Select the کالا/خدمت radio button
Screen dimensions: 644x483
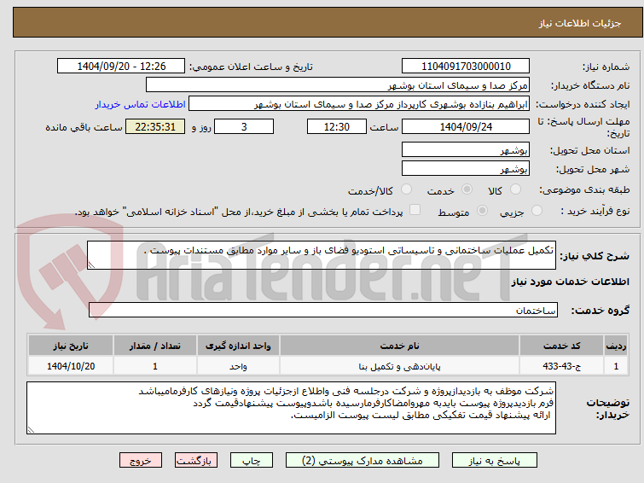point(406,189)
